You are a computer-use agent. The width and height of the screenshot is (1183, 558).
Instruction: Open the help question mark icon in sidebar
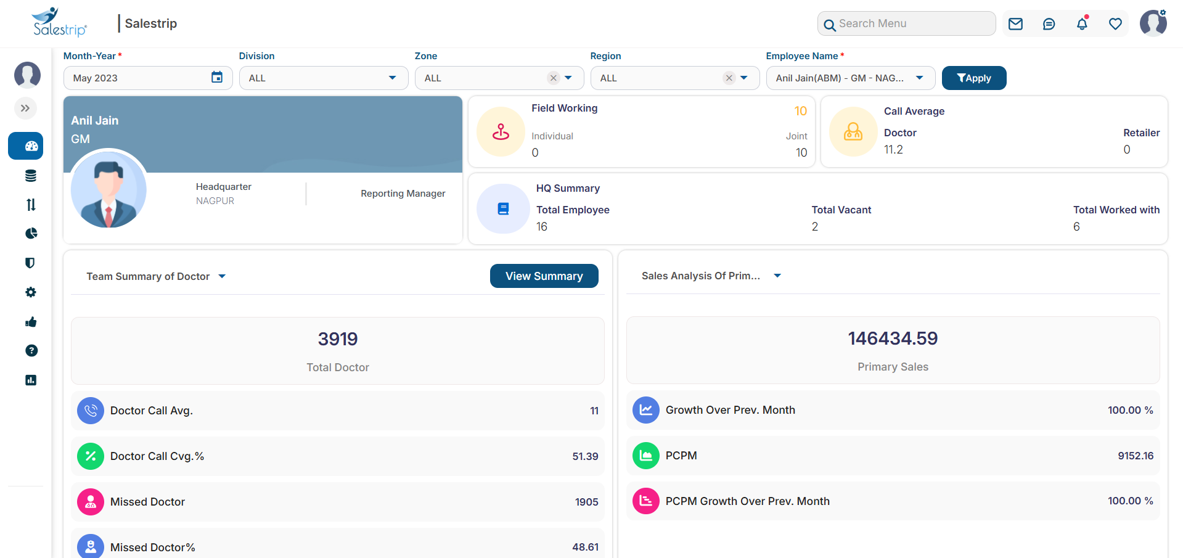[x=31, y=351]
